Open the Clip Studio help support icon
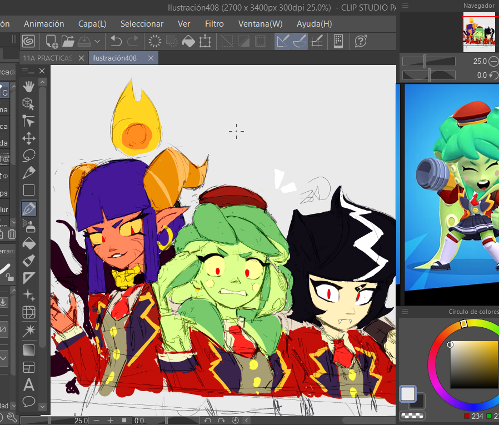 (361, 41)
